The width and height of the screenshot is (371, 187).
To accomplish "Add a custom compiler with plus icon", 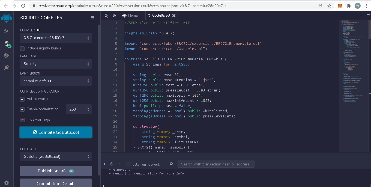I will 38,30.
